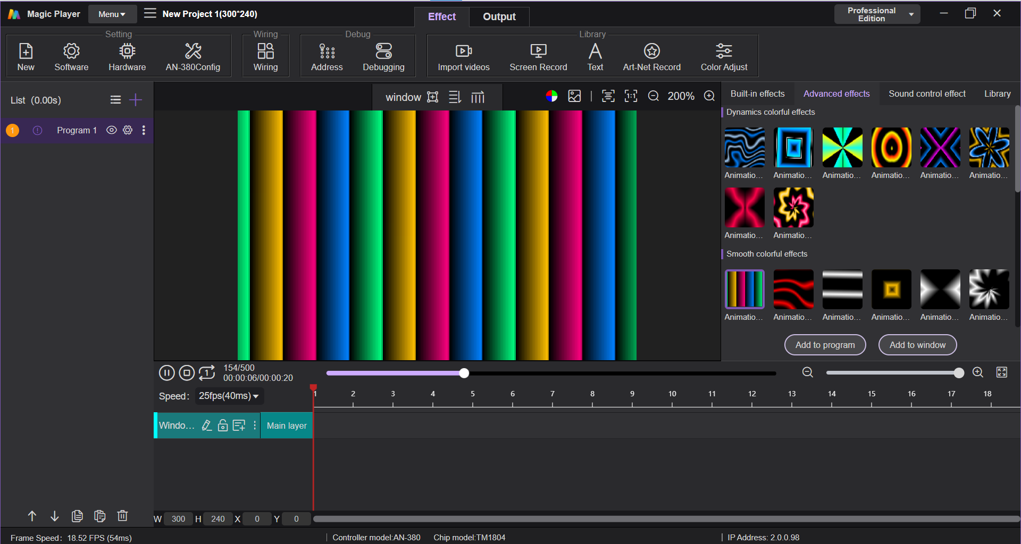Open Speed 25fps(40ms) dropdown
Image resolution: width=1021 pixels, height=544 pixels.
tap(229, 396)
